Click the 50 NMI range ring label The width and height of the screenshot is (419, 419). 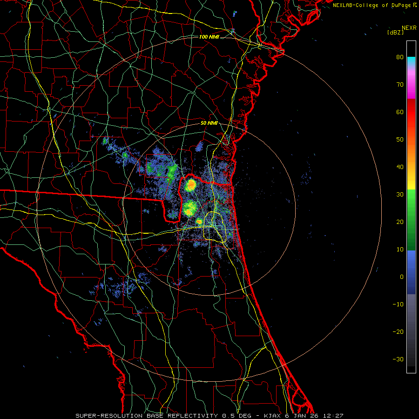click(x=209, y=123)
